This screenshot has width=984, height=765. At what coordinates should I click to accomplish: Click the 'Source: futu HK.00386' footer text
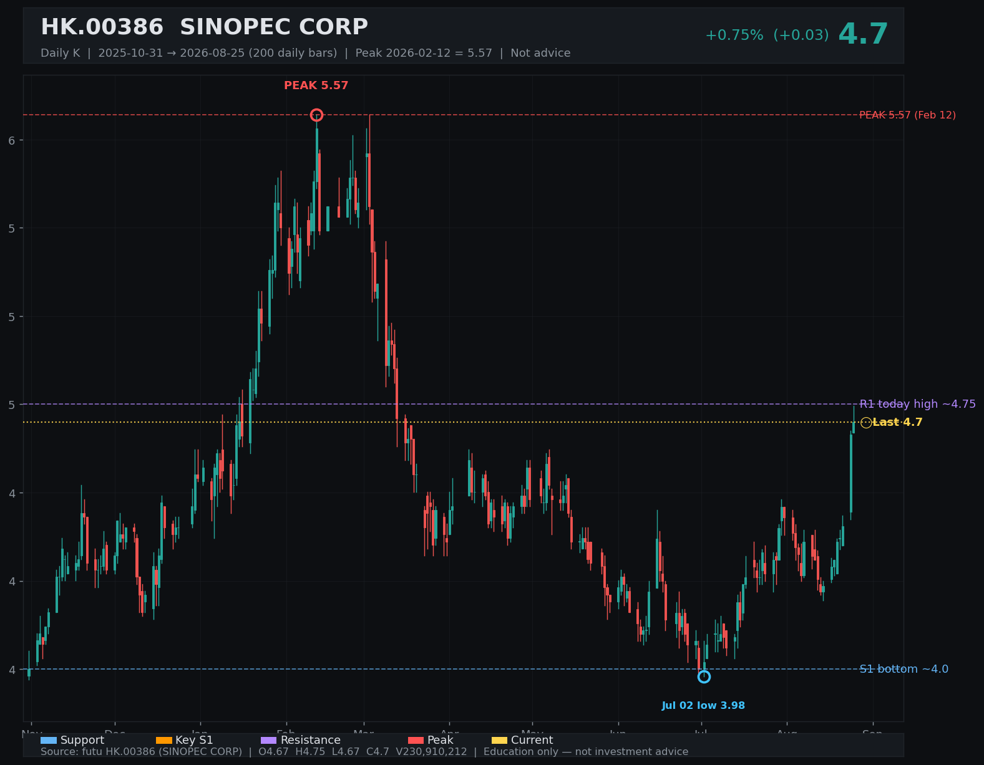364,752
